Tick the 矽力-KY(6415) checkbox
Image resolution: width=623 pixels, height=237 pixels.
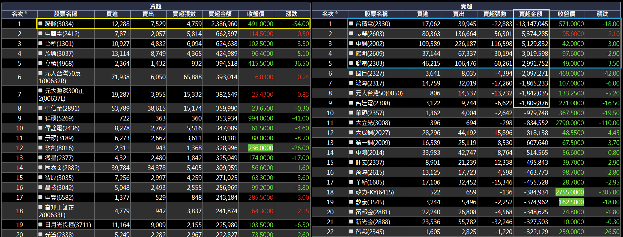(351, 192)
